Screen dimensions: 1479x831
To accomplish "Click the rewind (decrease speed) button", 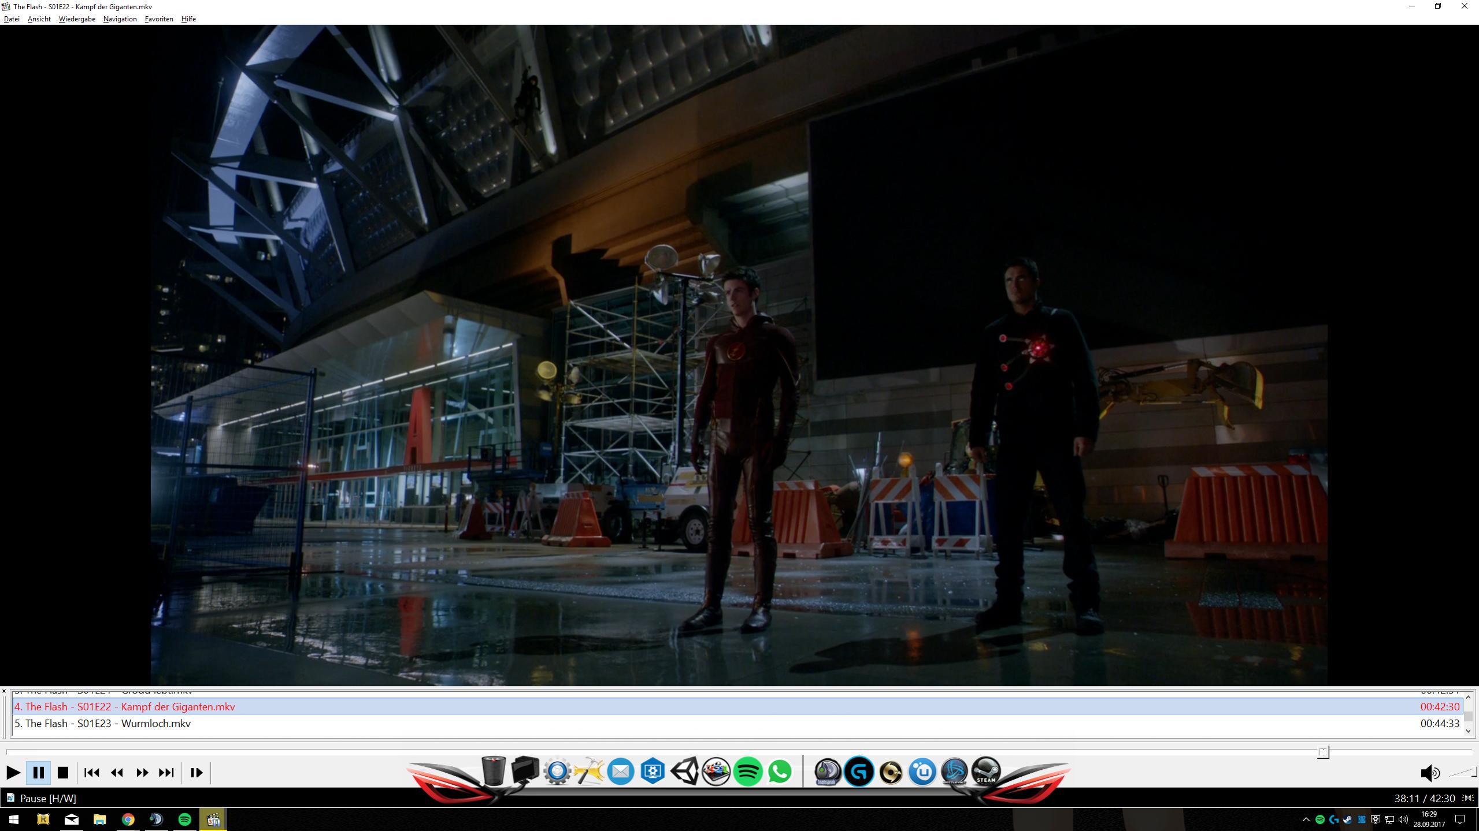I will [x=117, y=773].
